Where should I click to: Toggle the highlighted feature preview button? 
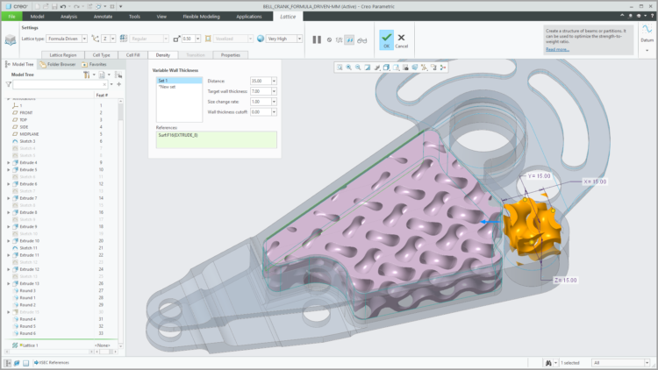(x=350, y=39)
